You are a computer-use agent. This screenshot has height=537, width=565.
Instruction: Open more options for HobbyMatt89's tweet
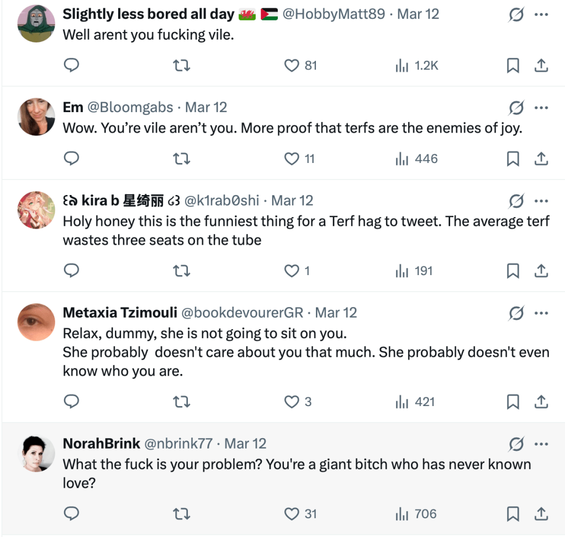(541, 14)
